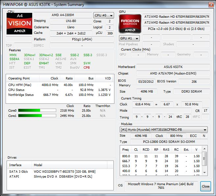The width and height of the screenshot is (216, 196).
Task: Click the AES-NI feature label
Action: tap(61, 59)
